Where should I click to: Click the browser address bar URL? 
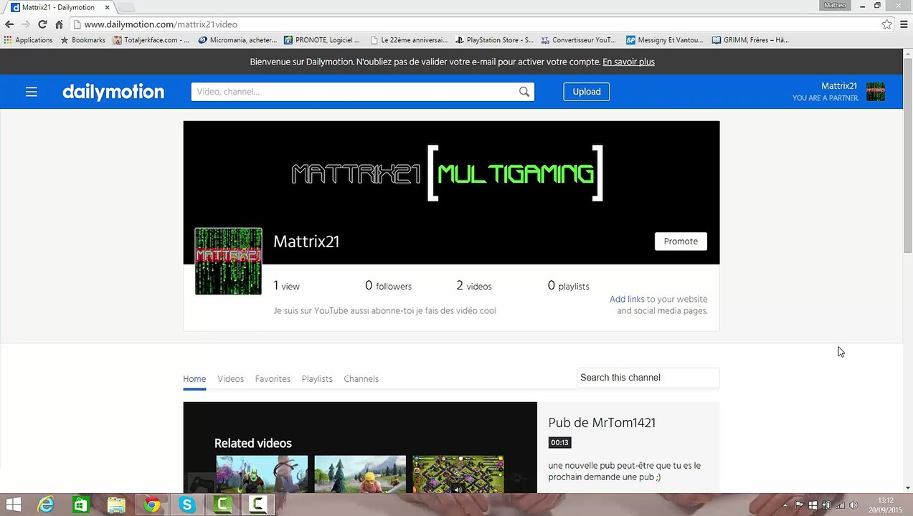coord(161,24)
